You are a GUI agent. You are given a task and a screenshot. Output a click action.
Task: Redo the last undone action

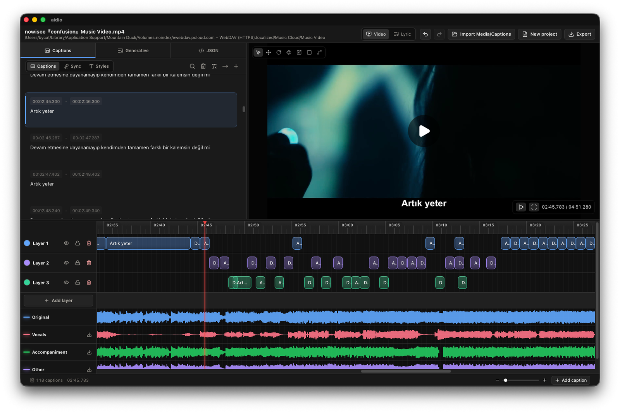click(x=439, y=34)
